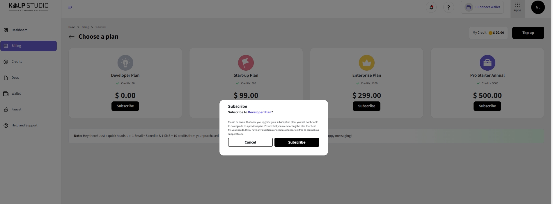Screen dimensions: 553x204
Task: Click the Enterprise Plan crown icon
Action: (x=366, y=63)
